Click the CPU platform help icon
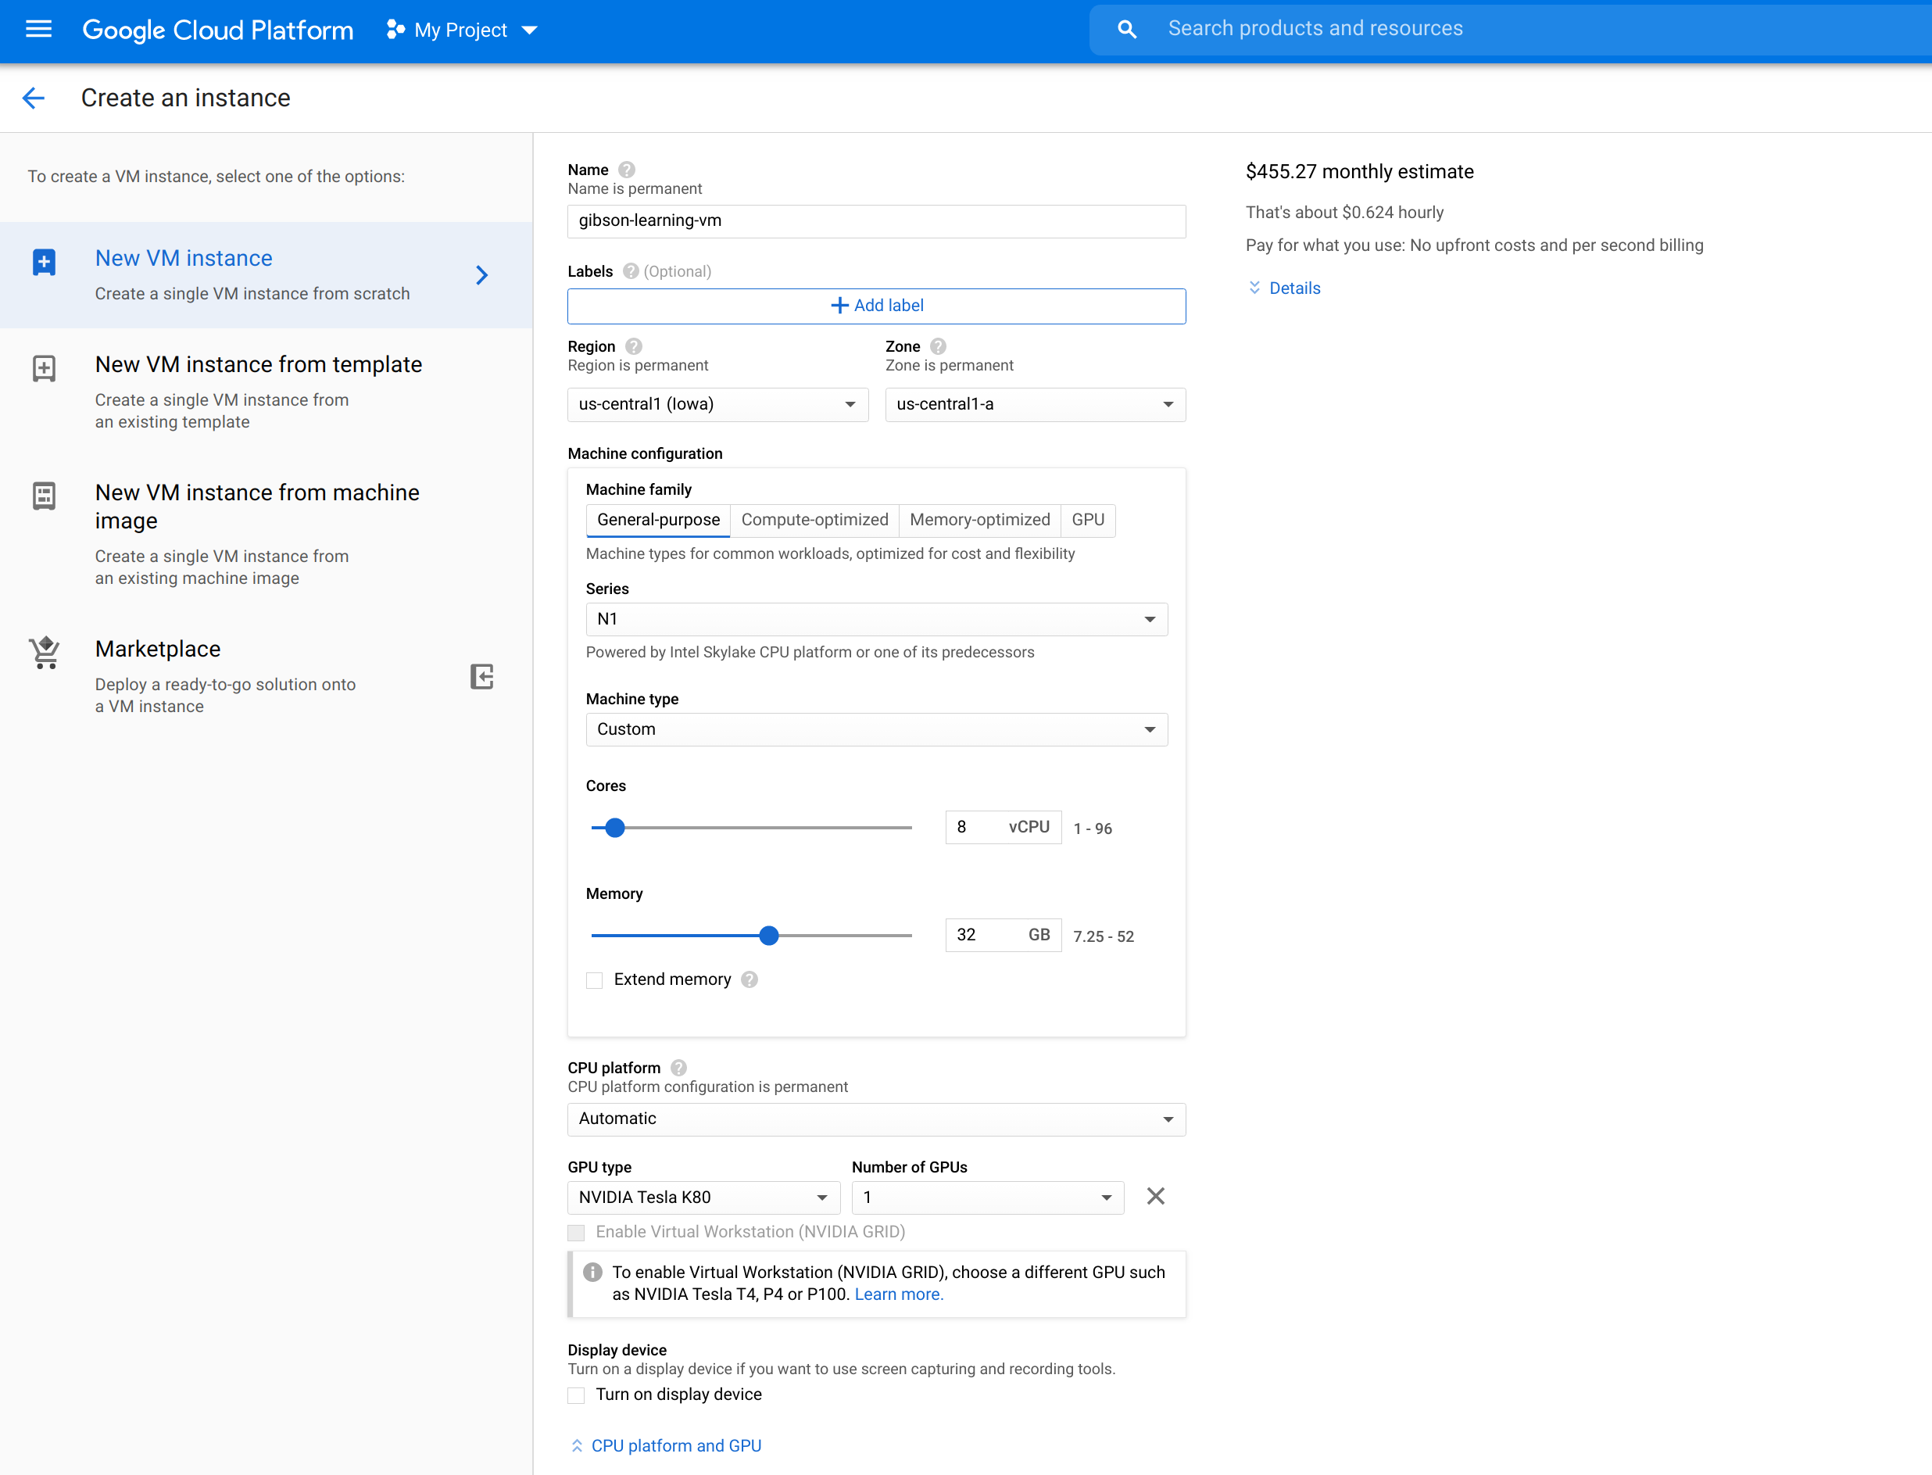The height and width of the screenshot is (1475, 1932). tap(678, 1068)
